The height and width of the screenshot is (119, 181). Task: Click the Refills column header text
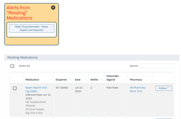pyautogui.click(x=94, y=80)
